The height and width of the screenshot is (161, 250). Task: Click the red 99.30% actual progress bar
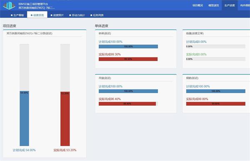tap(128, 59)
